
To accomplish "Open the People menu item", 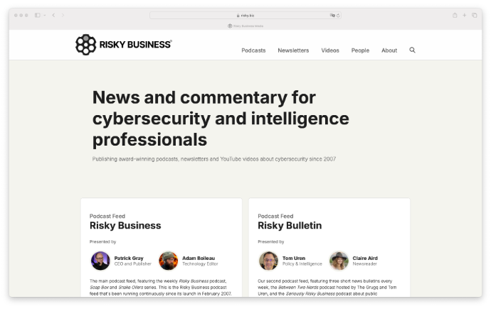I will click(360, 50).
